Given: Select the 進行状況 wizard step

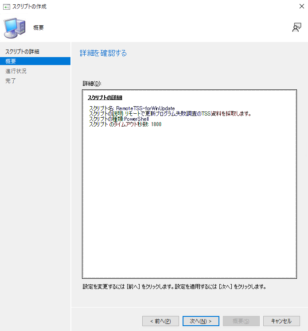Looking at the screenshot, I should point(16,71).
